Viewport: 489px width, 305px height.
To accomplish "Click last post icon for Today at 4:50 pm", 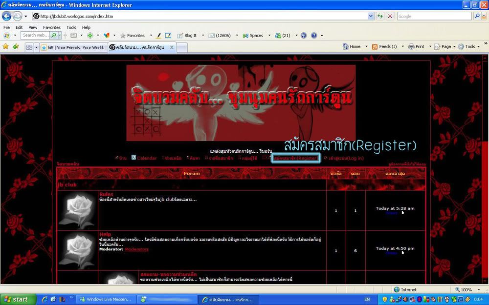I will tap(402, 253).
